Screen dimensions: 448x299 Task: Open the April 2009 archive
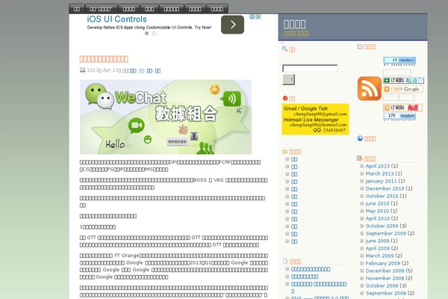tap(377, 248)
